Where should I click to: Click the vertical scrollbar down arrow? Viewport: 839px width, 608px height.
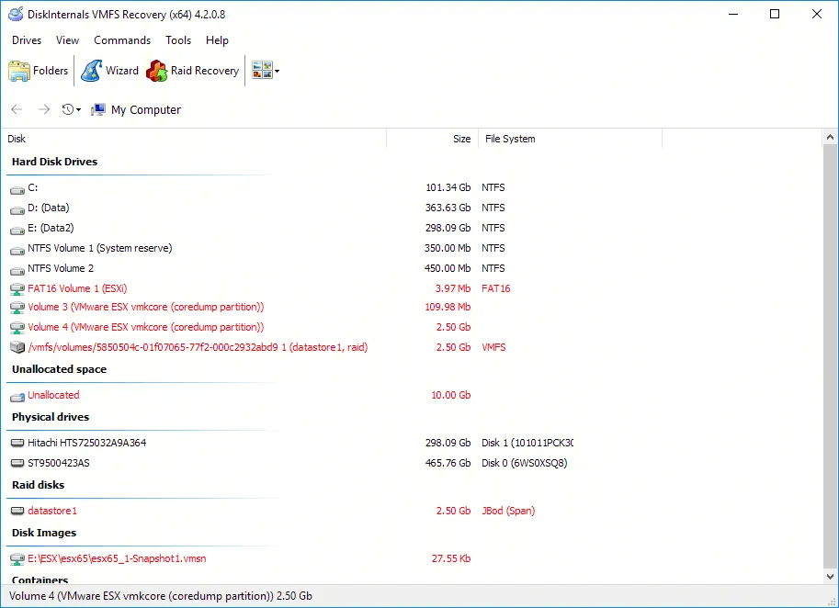[831, 576]
